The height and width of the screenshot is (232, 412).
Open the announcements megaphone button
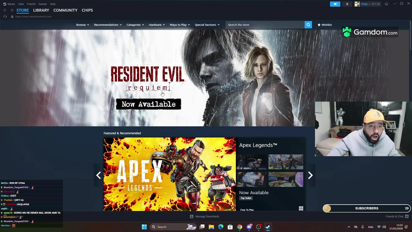click(x=335, y=4)
